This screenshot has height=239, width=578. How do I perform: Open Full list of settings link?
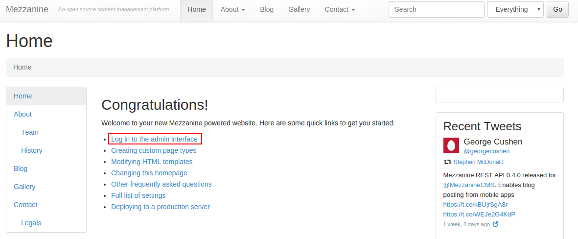[x=138, y=195]
